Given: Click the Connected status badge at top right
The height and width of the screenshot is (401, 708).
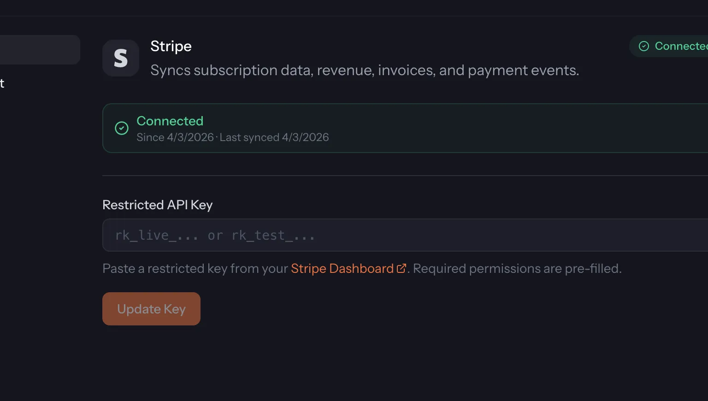Looking at the screenshot, I should [x=669, y=46].
